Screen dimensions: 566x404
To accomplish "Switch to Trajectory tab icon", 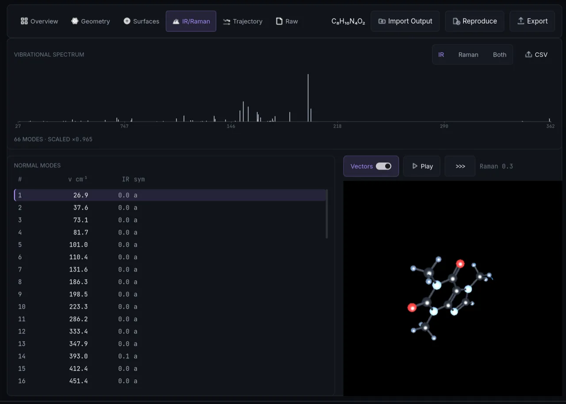I will coord(226,21).
